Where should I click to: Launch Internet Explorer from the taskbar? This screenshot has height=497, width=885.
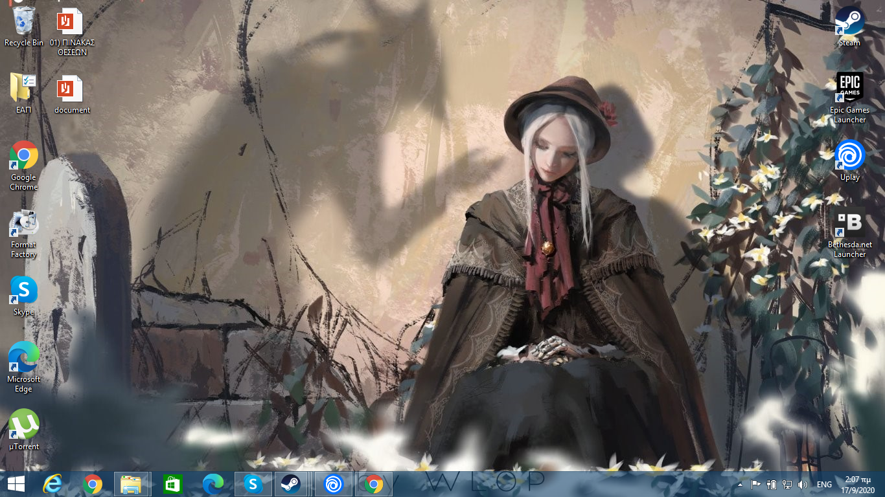coord(52,484)
